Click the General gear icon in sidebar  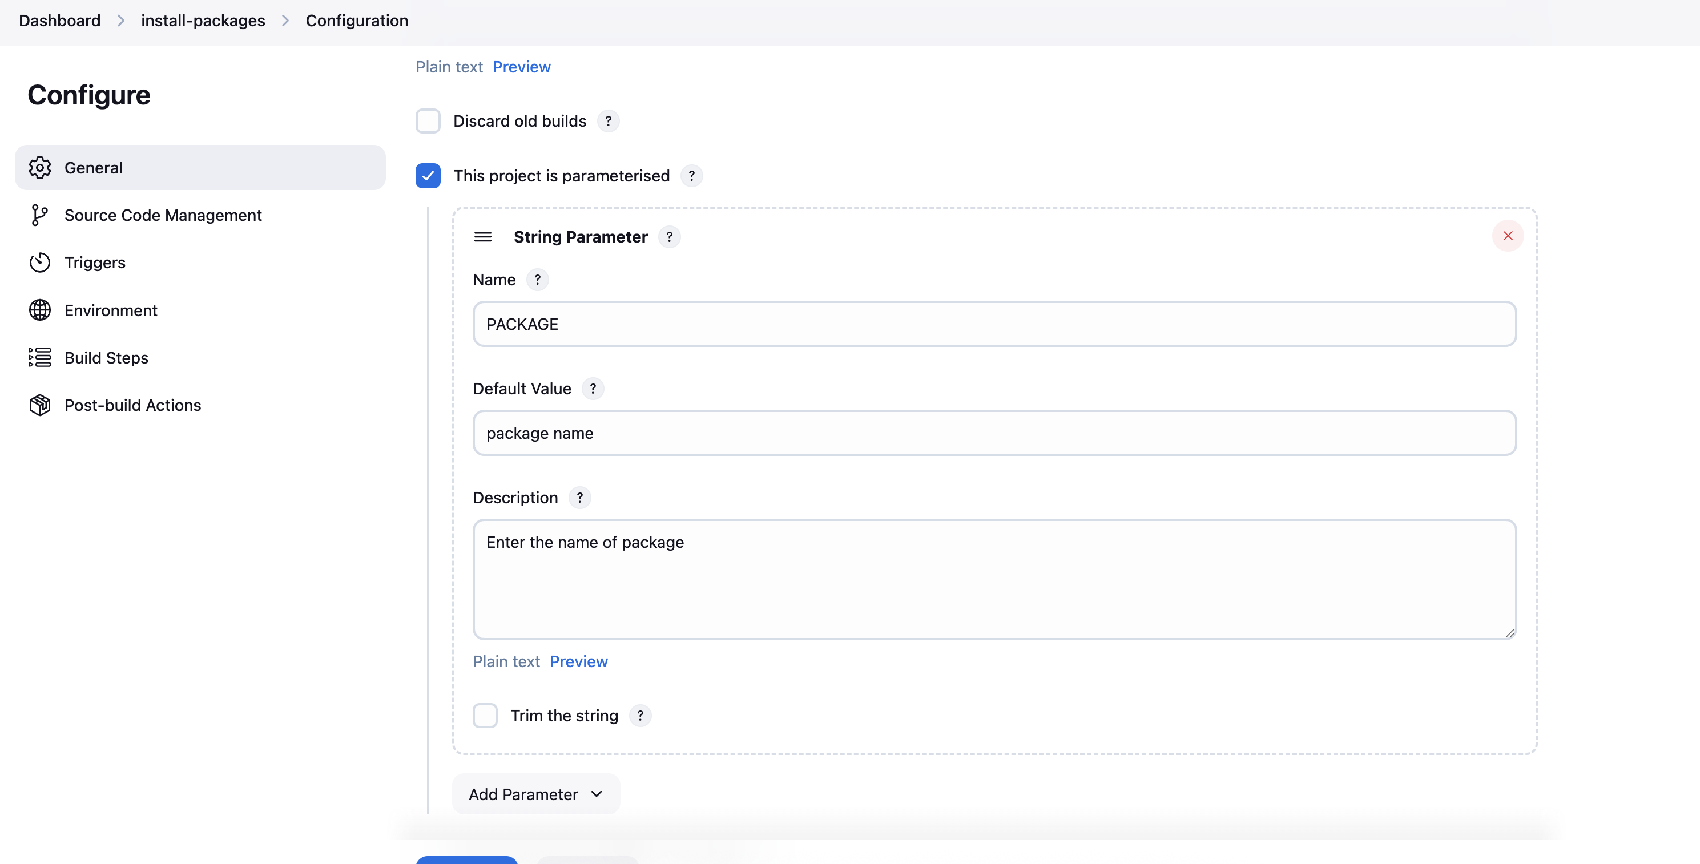tap(39, 168)
